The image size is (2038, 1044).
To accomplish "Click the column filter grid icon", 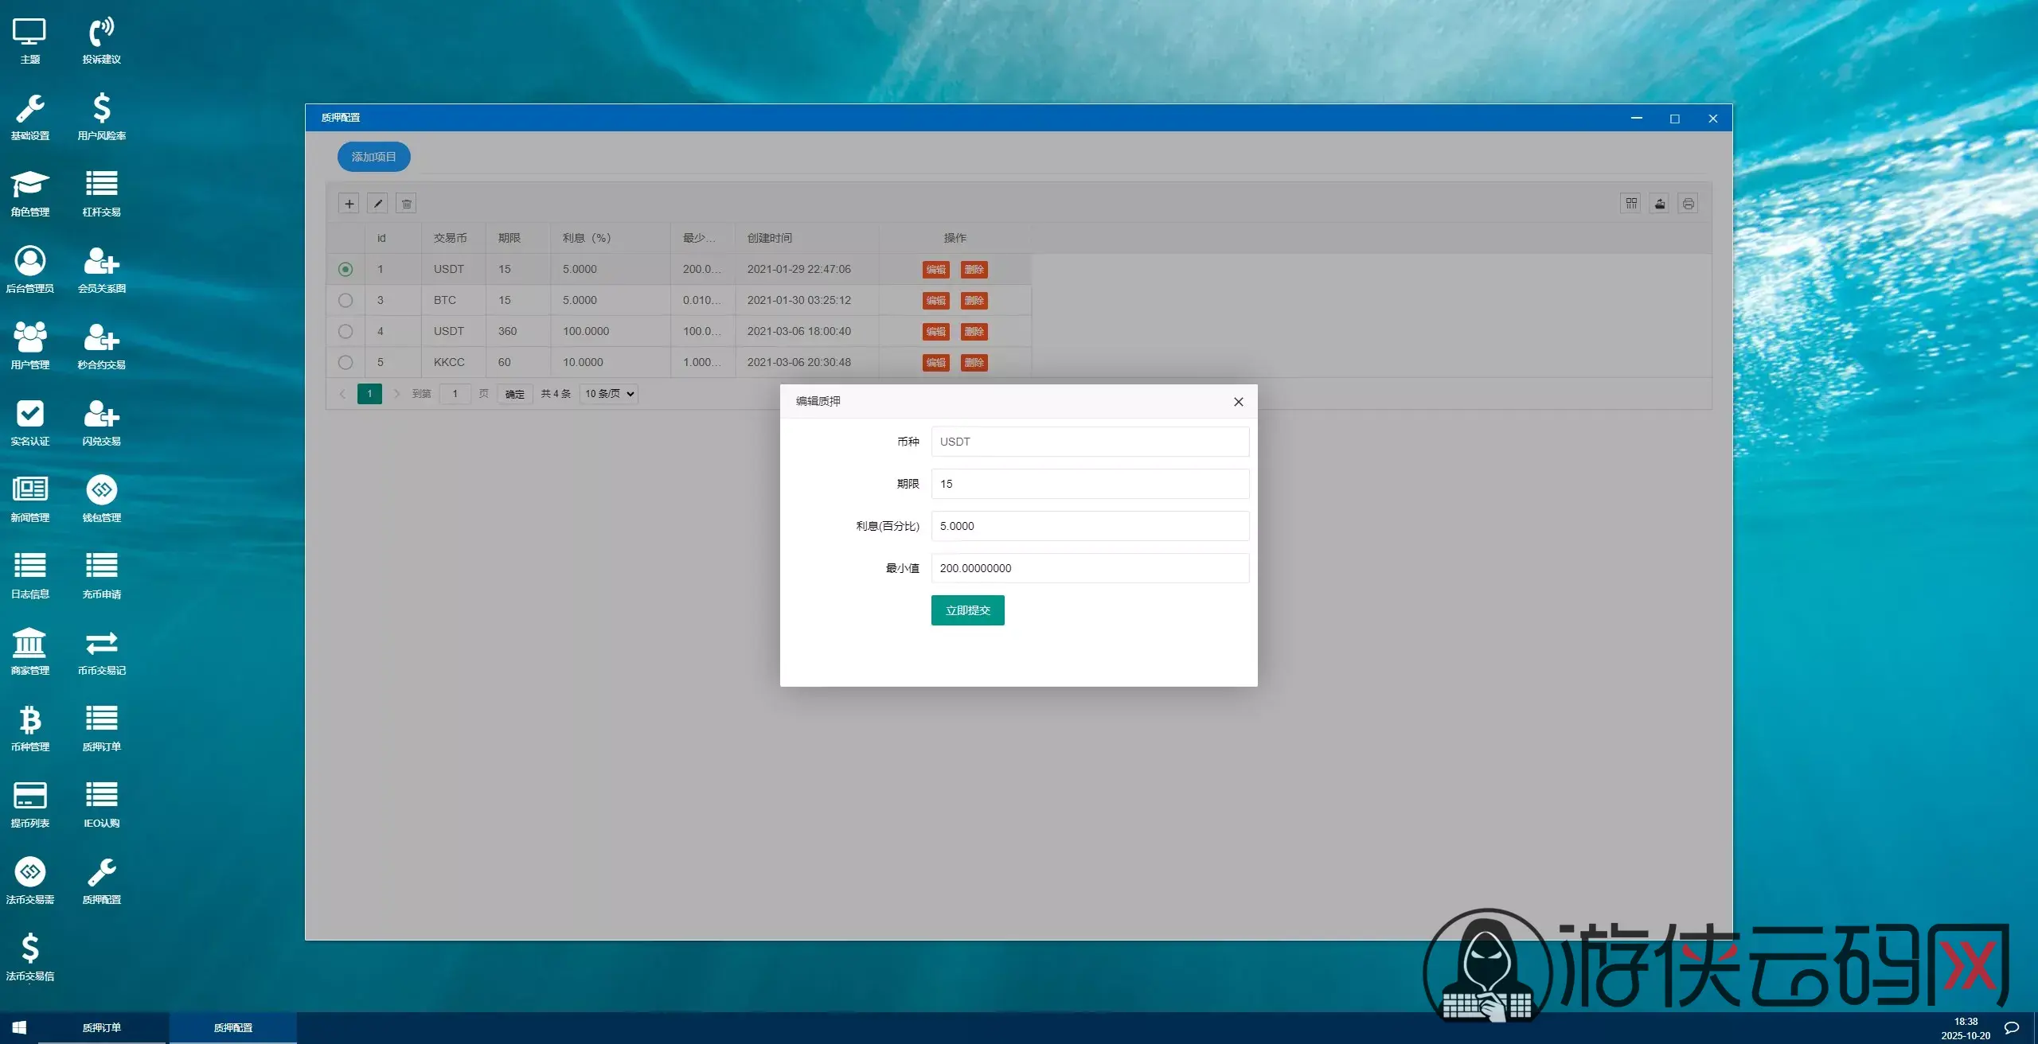I will (1631, 204).
